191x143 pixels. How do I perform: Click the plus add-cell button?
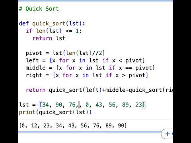pyautogui.click(x=168, y=134)
